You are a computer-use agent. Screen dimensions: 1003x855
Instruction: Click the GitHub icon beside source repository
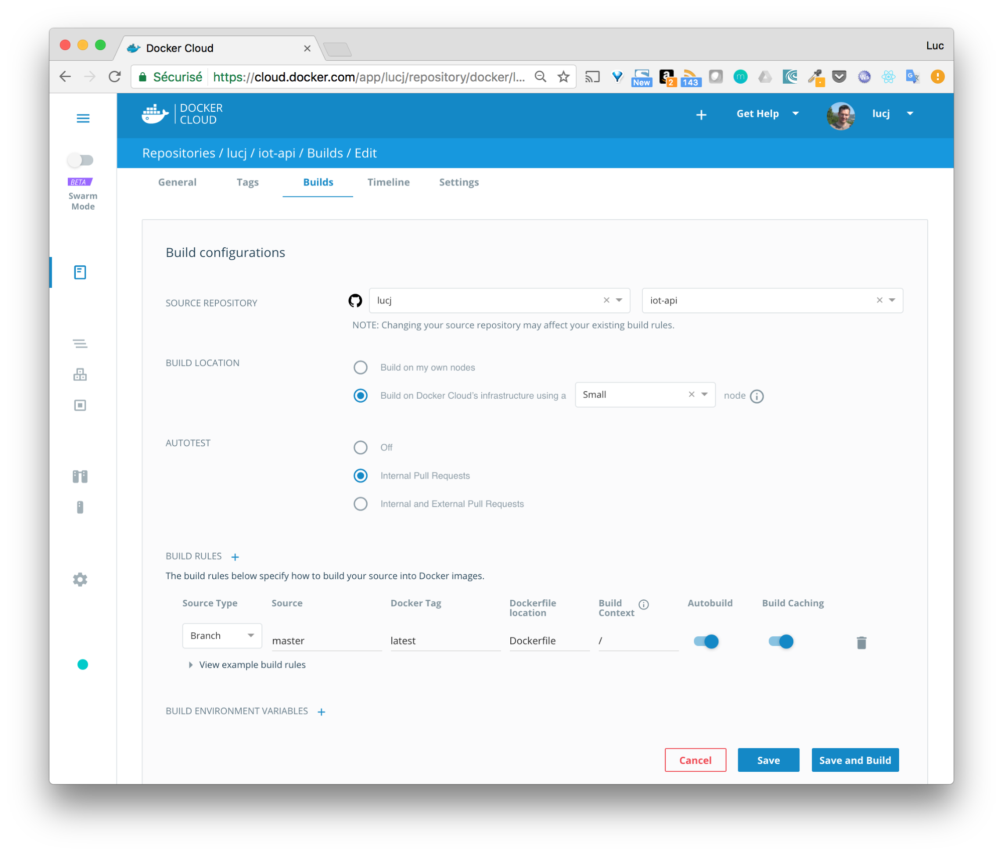tap(356, 300)
